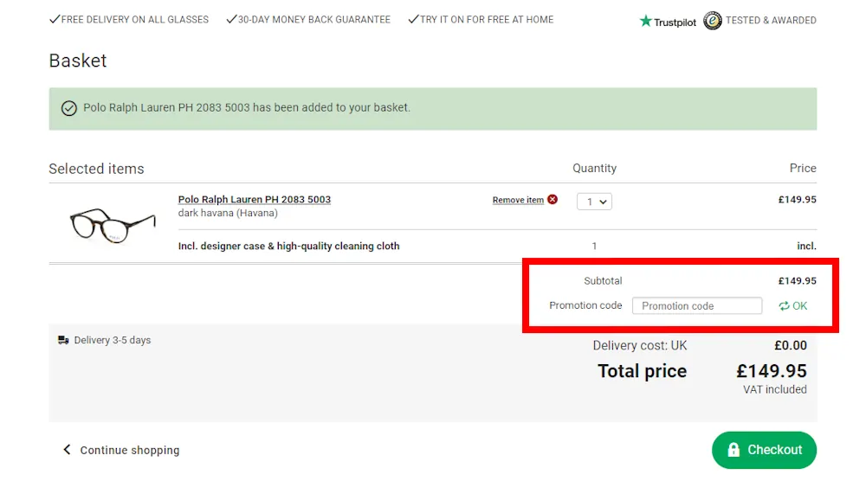The width and height of the screenshot is (866, 481).
Task: Click the incl. price label
Action: [806, 246]
